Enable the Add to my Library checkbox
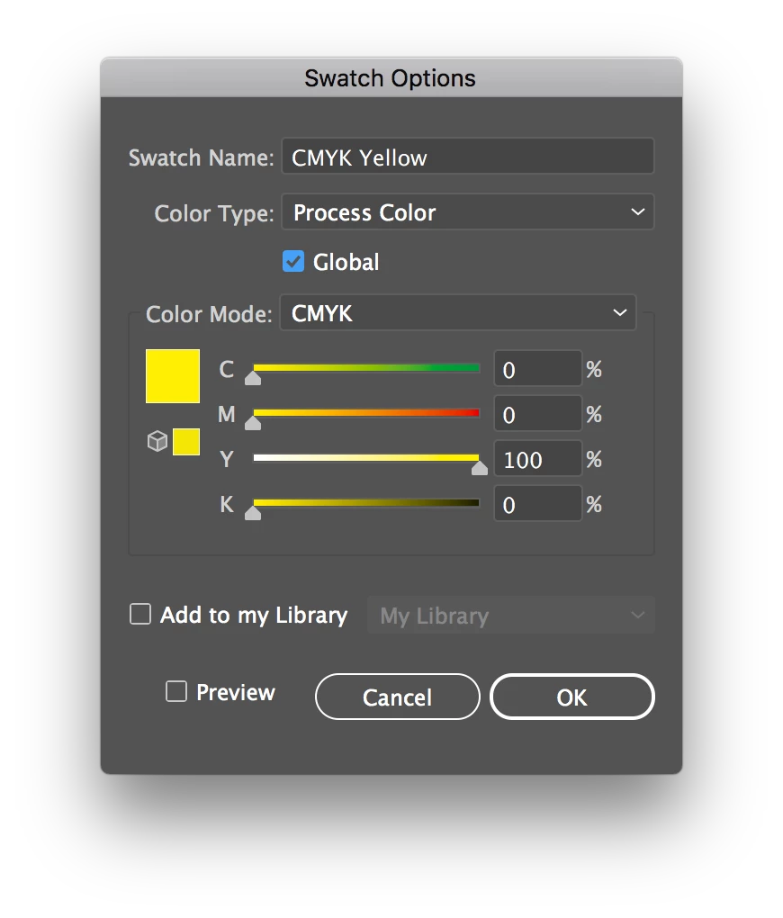This screenshot has height=918, width=783. [140, 615]
